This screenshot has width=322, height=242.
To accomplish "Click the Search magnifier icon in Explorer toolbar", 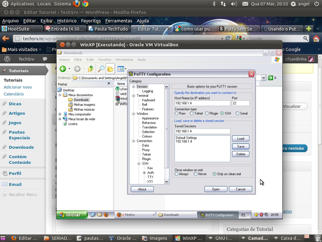I will pyautogui.click(x=101, y=69).
